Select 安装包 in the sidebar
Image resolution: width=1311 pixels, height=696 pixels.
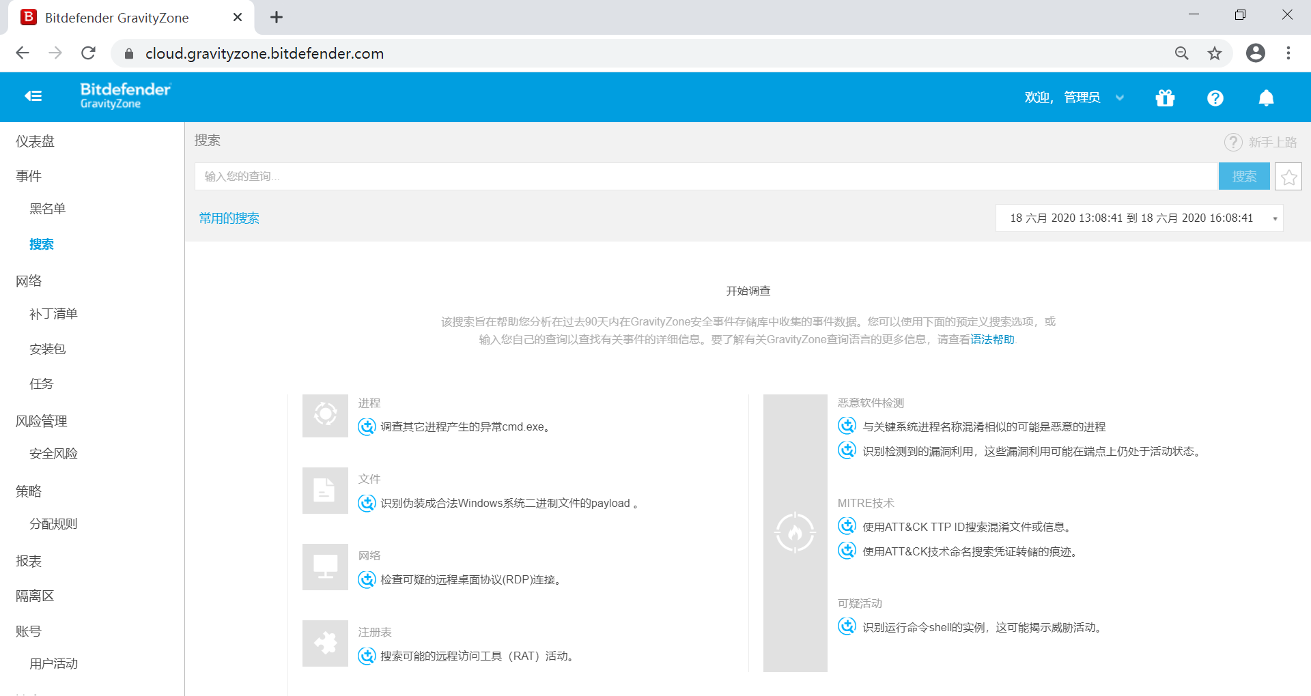coord(48,349)
